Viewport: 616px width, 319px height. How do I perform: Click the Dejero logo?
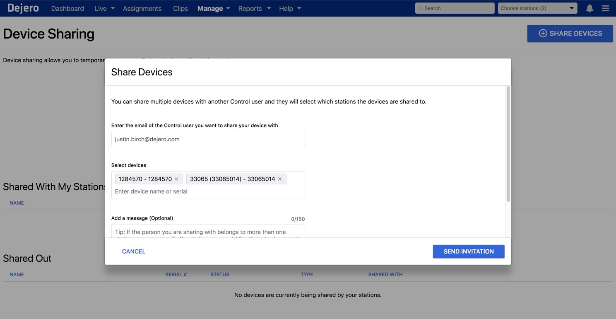[x=23, y=8]
